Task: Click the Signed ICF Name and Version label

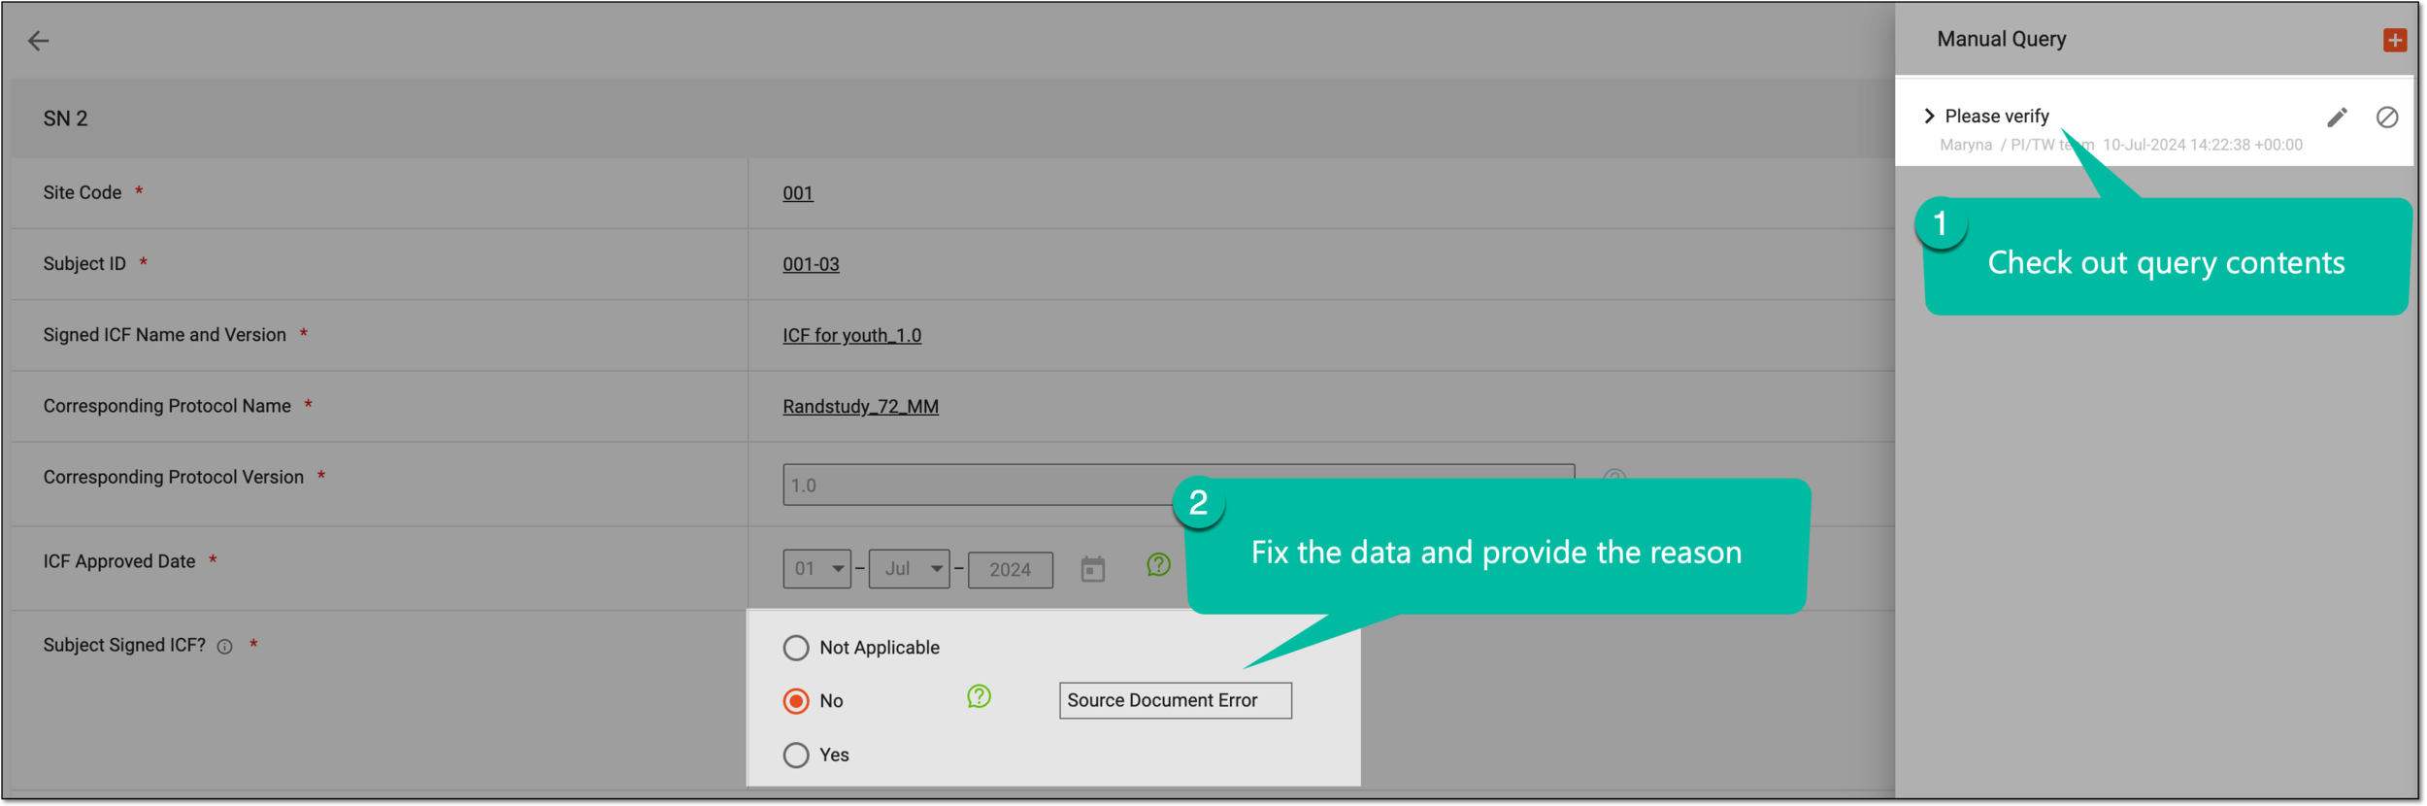Action: click(164, 335)
